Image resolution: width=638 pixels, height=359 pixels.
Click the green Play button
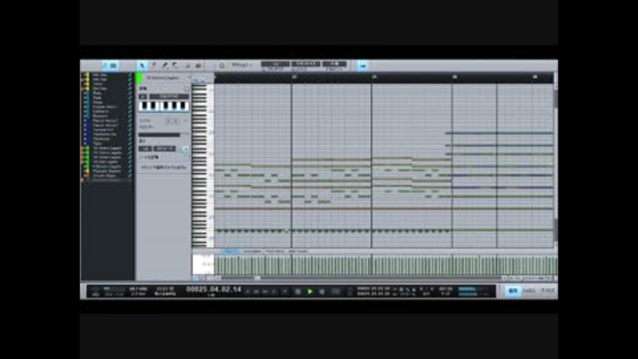coord(310,291)
